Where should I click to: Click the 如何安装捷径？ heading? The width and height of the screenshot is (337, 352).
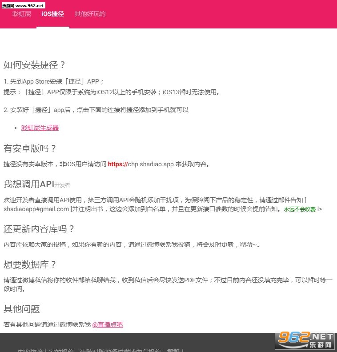(35, 65)
